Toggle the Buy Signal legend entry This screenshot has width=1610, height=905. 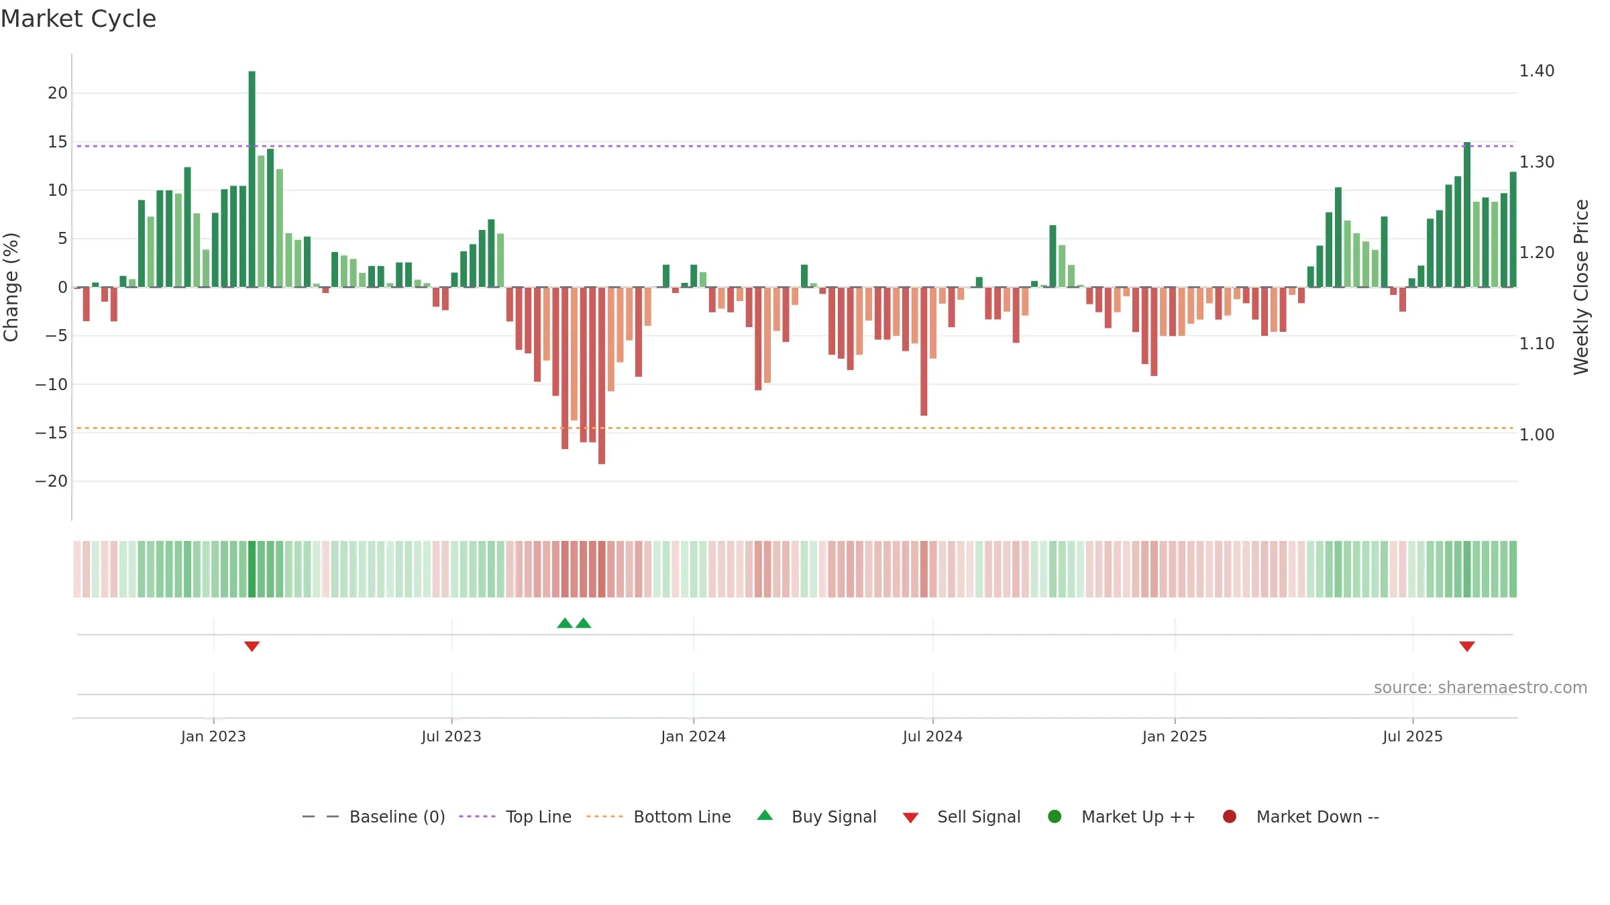(816, 817)
